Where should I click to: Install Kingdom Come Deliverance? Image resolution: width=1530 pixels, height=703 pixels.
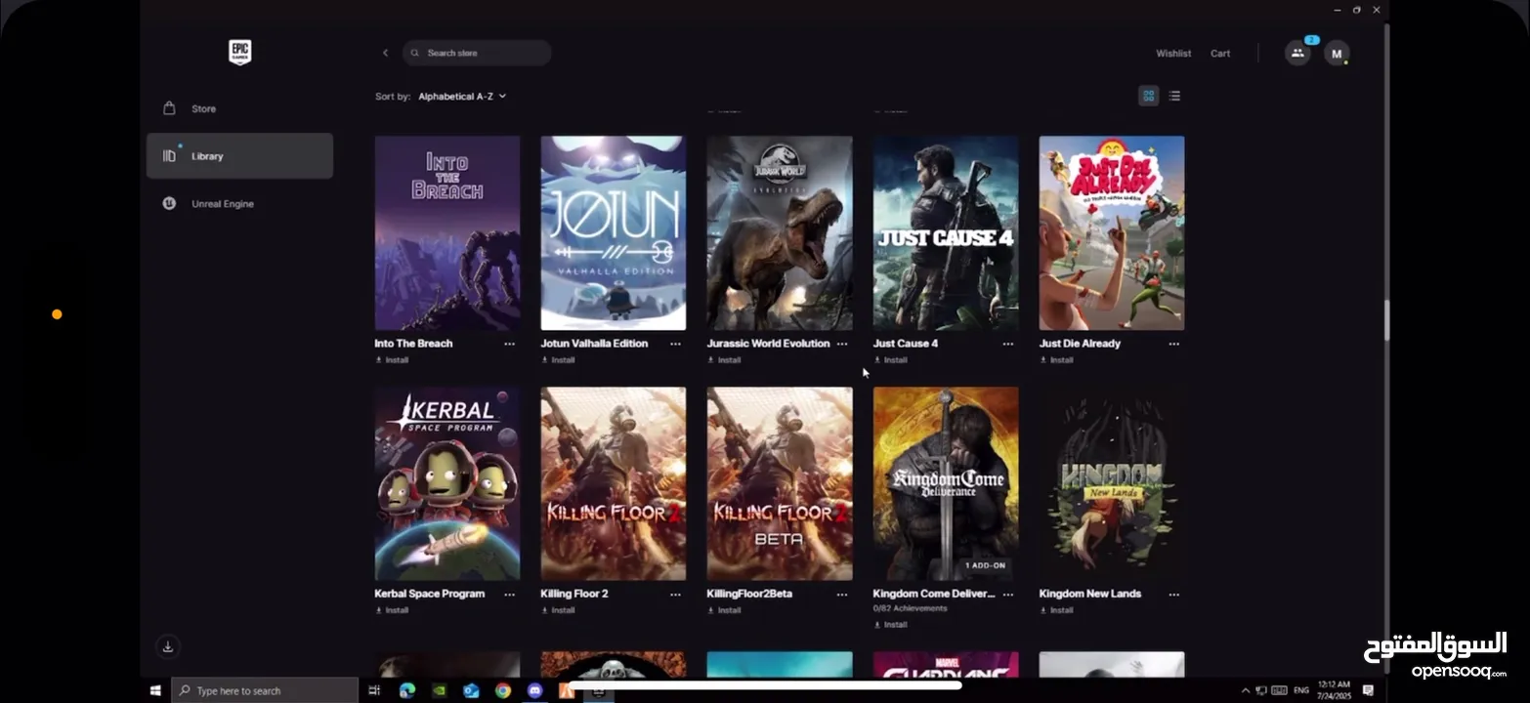coord(890,624)
